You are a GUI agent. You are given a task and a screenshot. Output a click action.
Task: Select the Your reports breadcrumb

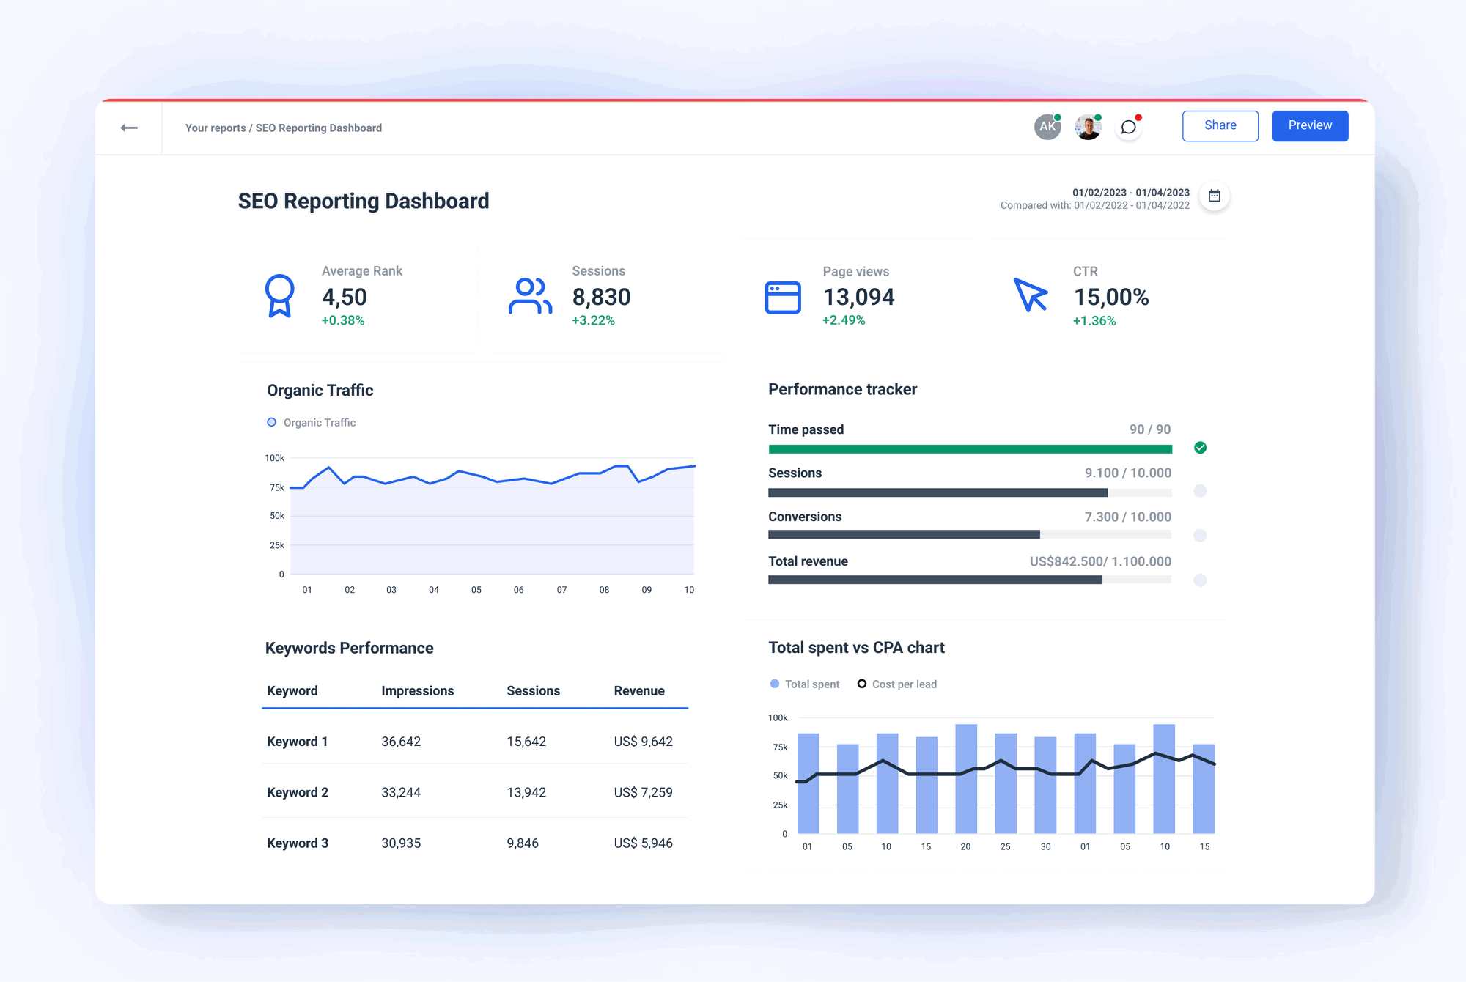click(x=215, y=127)
